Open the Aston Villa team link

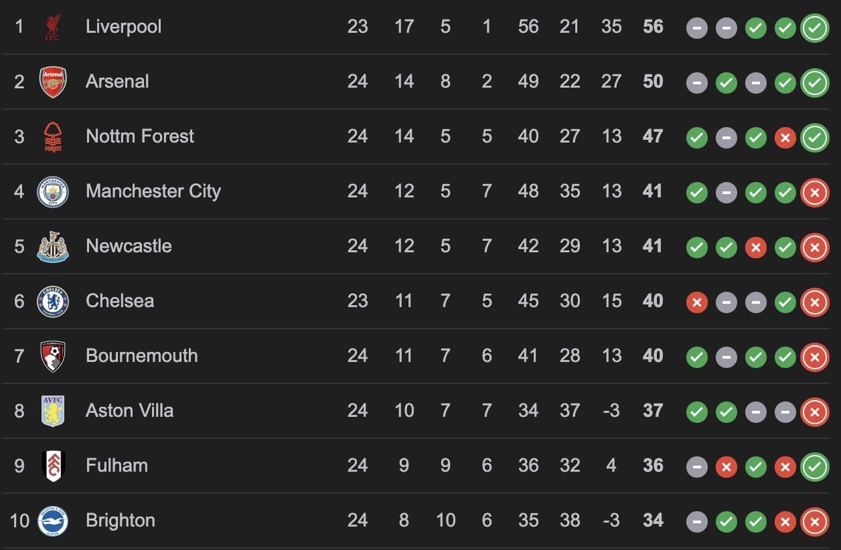point(130,411)
